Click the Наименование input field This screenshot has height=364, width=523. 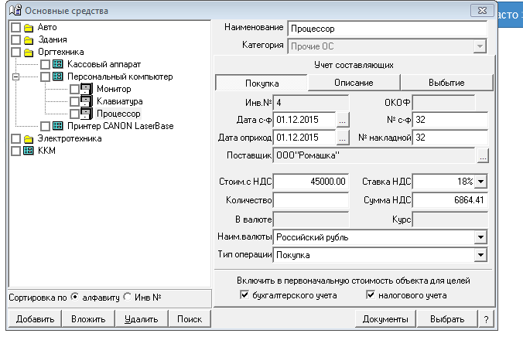388,29
